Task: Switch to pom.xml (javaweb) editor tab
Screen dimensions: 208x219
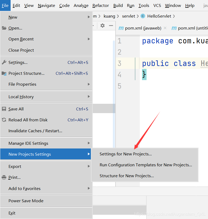Action: 143,28
